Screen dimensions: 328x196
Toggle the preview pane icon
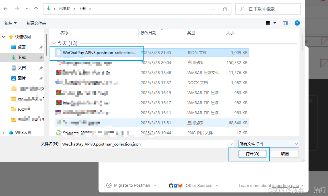coord(286,23)
